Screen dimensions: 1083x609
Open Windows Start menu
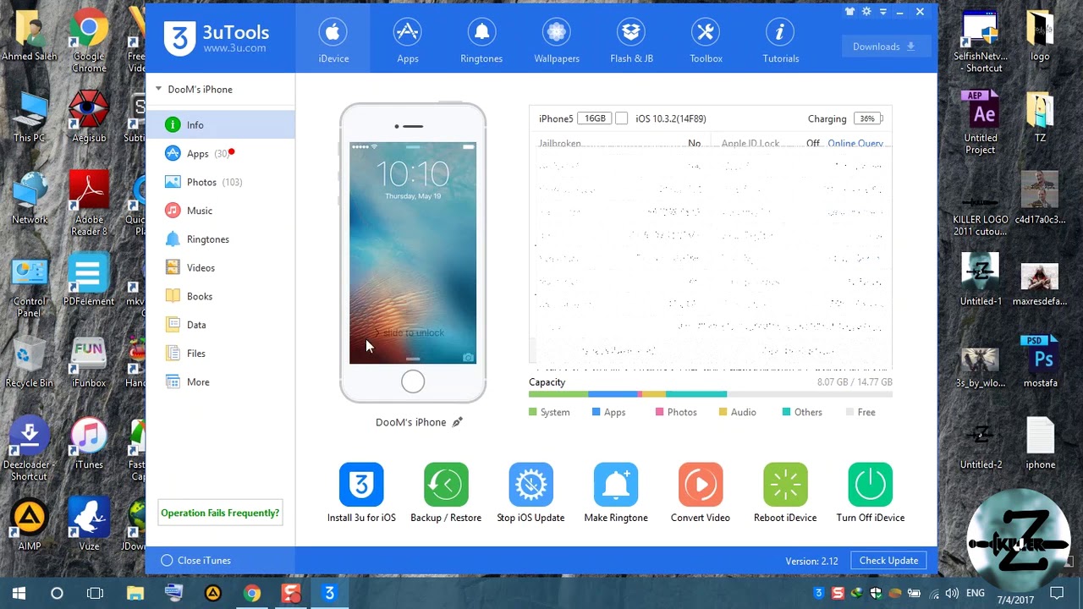tap(19, 593)
